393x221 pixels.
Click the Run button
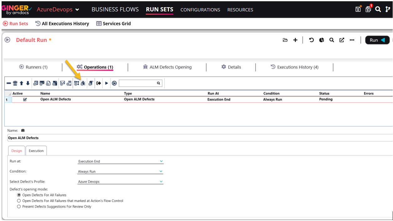pyautogui.click(x=377, y=40)
